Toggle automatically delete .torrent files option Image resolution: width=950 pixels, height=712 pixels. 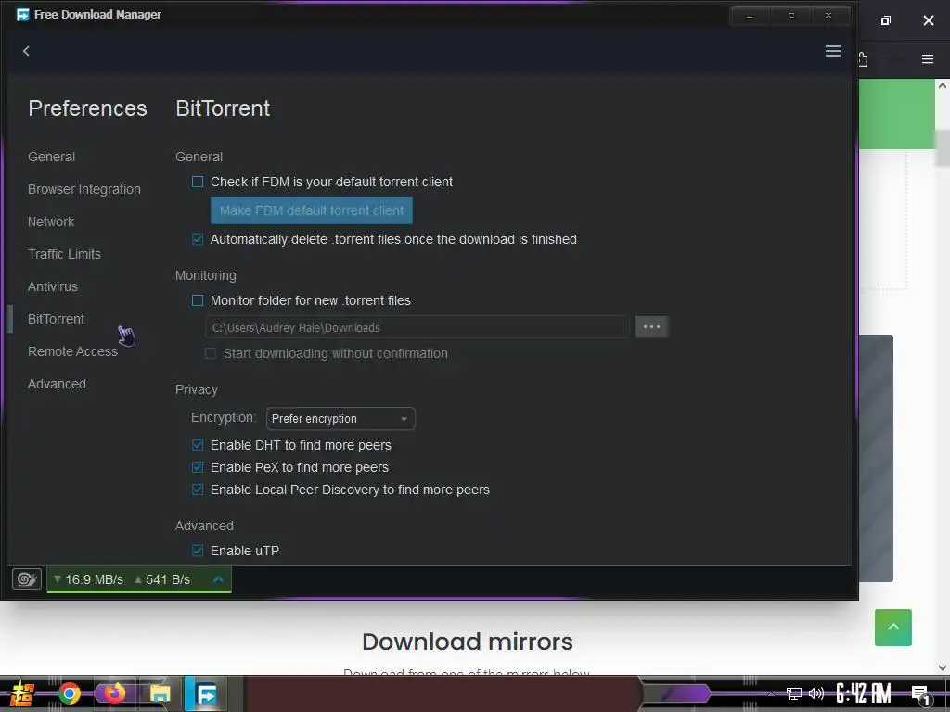tap(198, 239)
